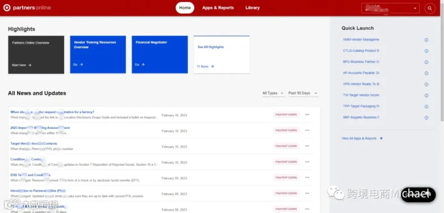Open the All Types filter dropdown

coord(273,93)
